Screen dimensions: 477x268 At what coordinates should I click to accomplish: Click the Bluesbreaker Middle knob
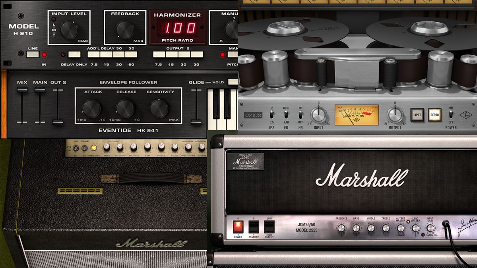click(x=161, y=147)
